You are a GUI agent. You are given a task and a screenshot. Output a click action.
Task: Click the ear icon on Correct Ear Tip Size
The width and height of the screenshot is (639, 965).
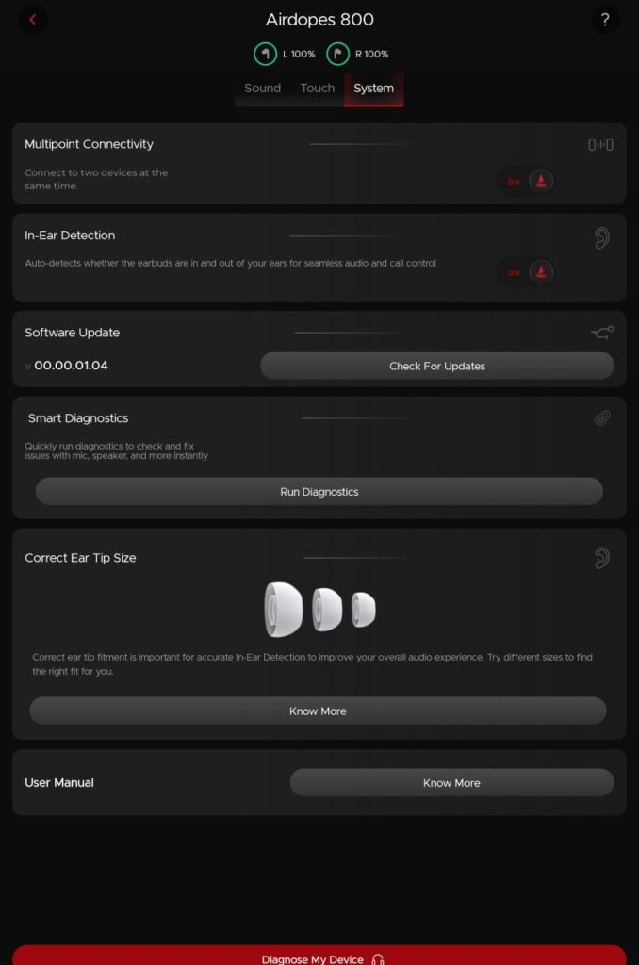click(x=600, y=557)
